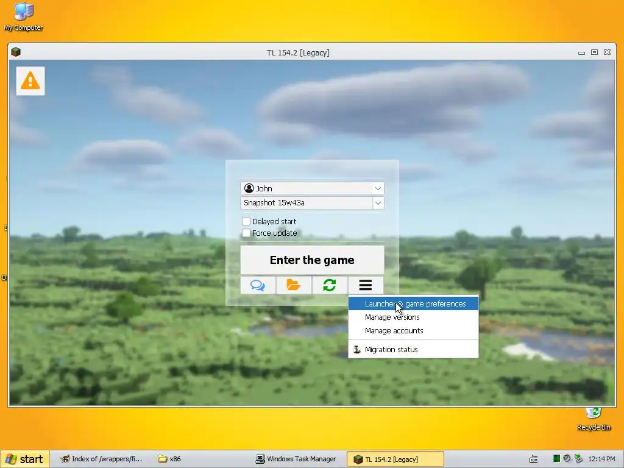Screen dimensions: 624x468
Task: Click the green square tray icon
Action: click(557, 459)
